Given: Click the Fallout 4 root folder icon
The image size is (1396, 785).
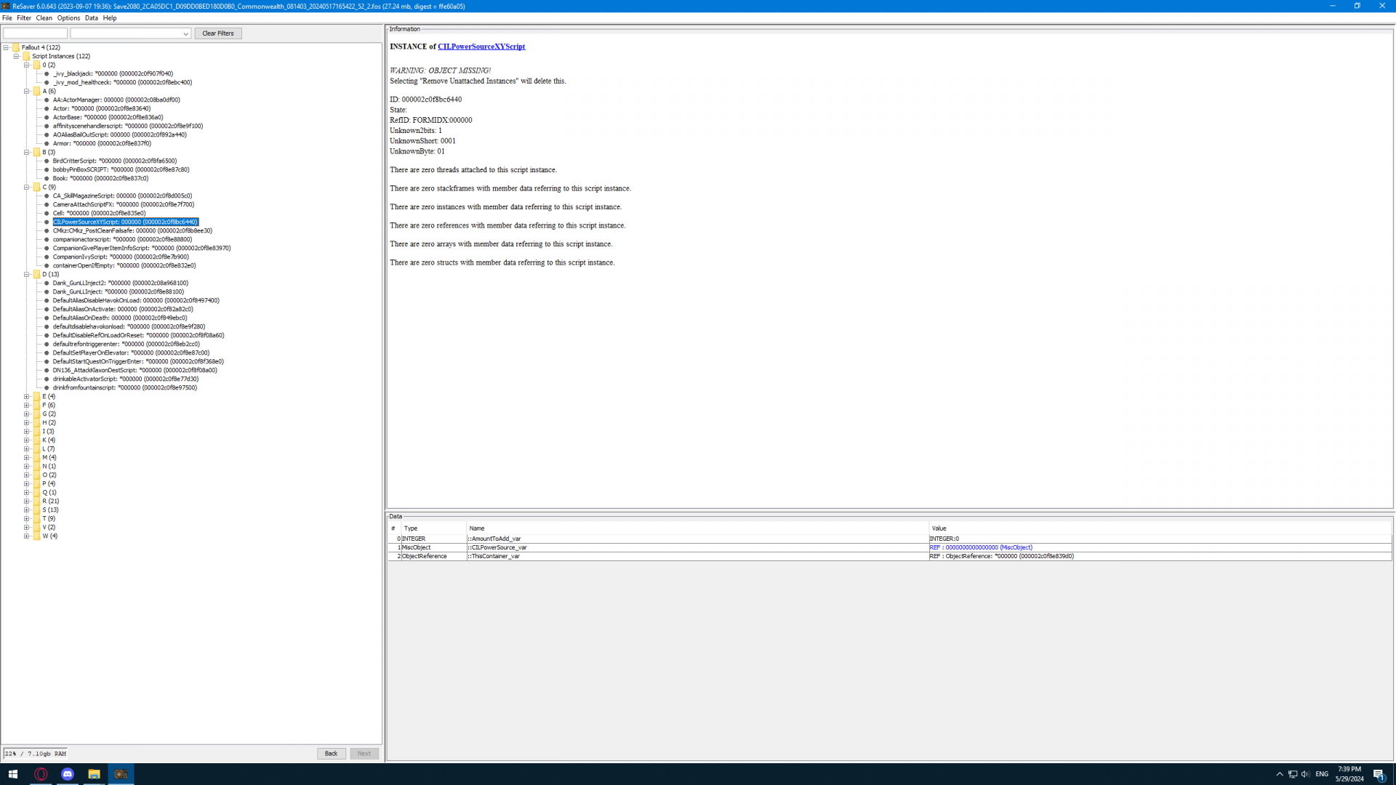Looking at the screenshot, I should tap(16, 47).
